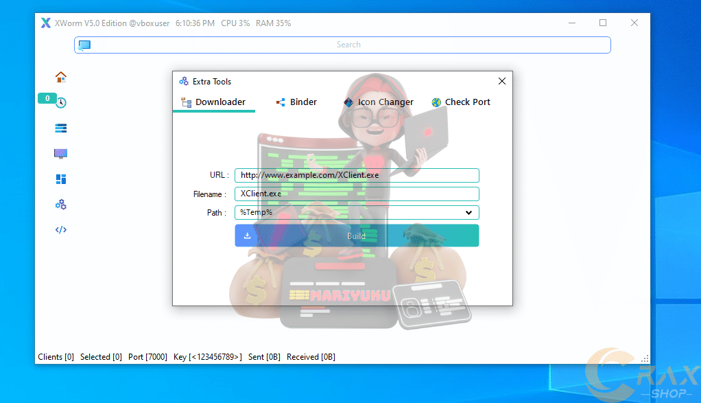Open the dashboard tiles sidebar icon
The width and height of the screenshot is (701, 403).
point(61,179)
